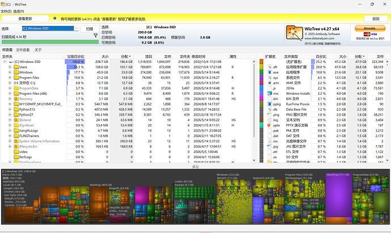The height and width of the screenshot is (233, 391).
Task: Sort by the 父级百分比 column header
Action: point(76,56)
